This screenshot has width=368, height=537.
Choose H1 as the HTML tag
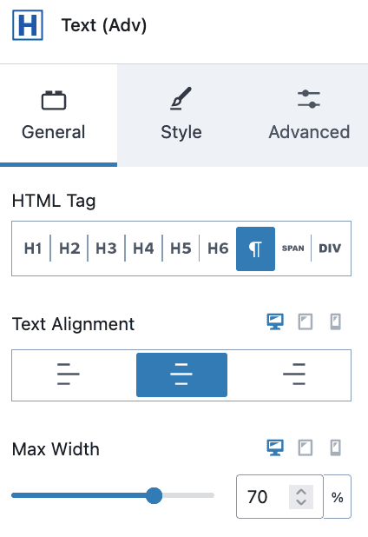point(33,249)
